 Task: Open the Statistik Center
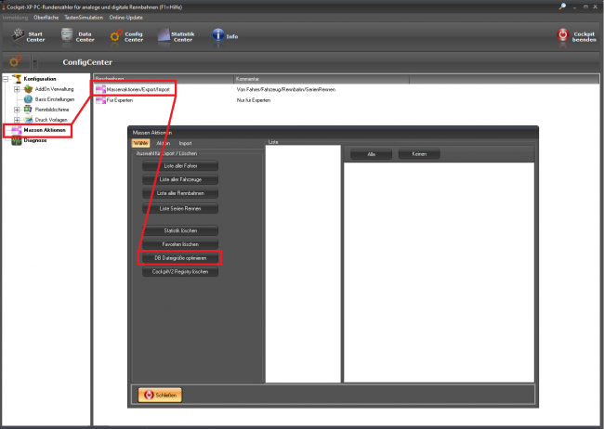[175, 36]
